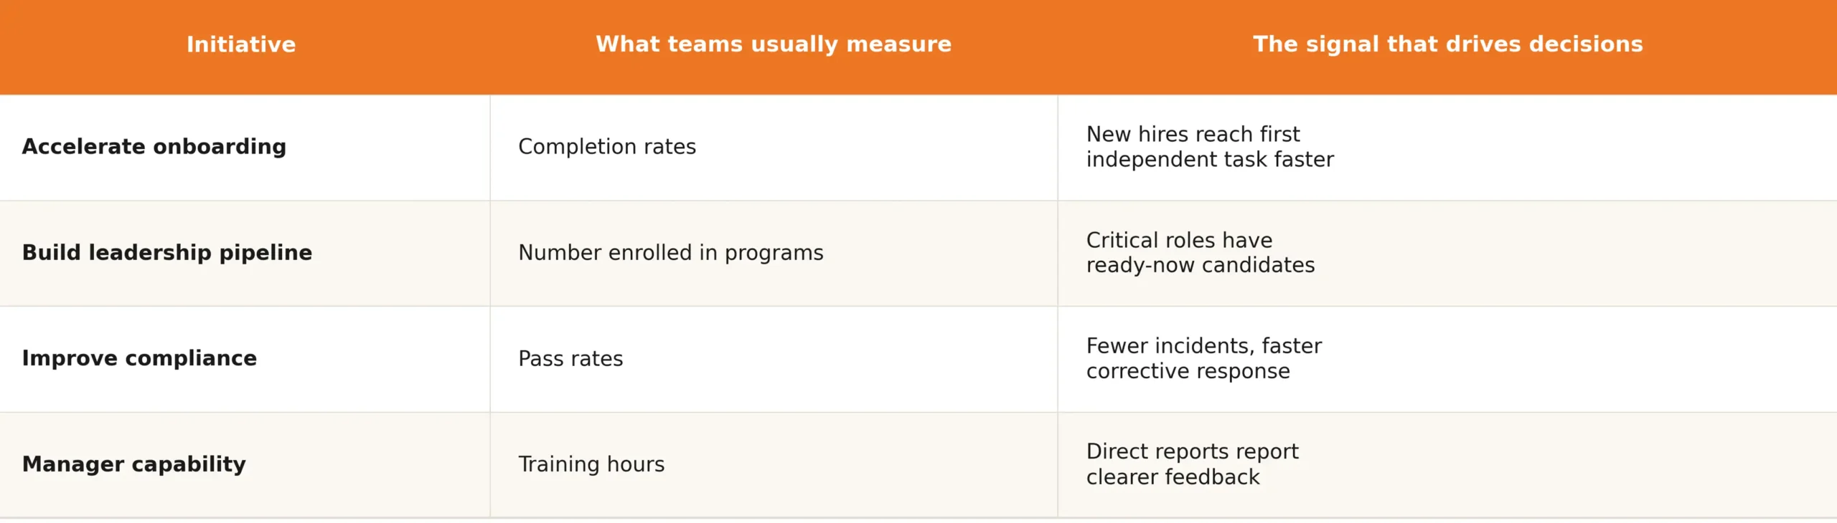Select the 'Accelerate onboarding' cell
Image resolution: width=1837 pixels, height=523 pixels.
coord(154,147)
